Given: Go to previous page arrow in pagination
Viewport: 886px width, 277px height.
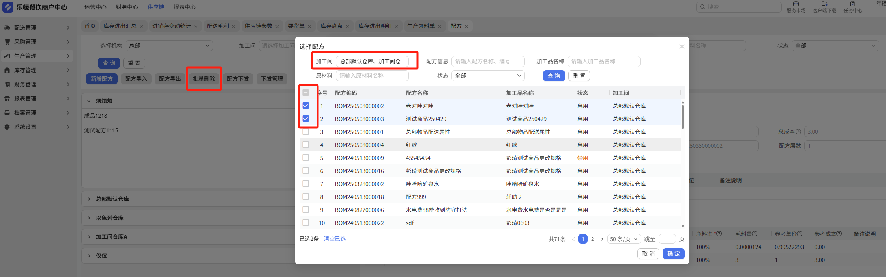Looking at the screenshot, I should click(x=573, y=239).
